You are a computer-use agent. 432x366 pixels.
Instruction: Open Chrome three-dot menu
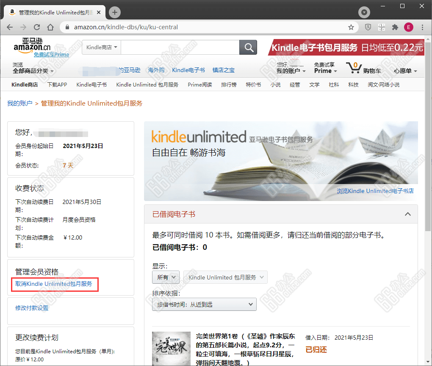pyautogui.click(x=422, y=27)
